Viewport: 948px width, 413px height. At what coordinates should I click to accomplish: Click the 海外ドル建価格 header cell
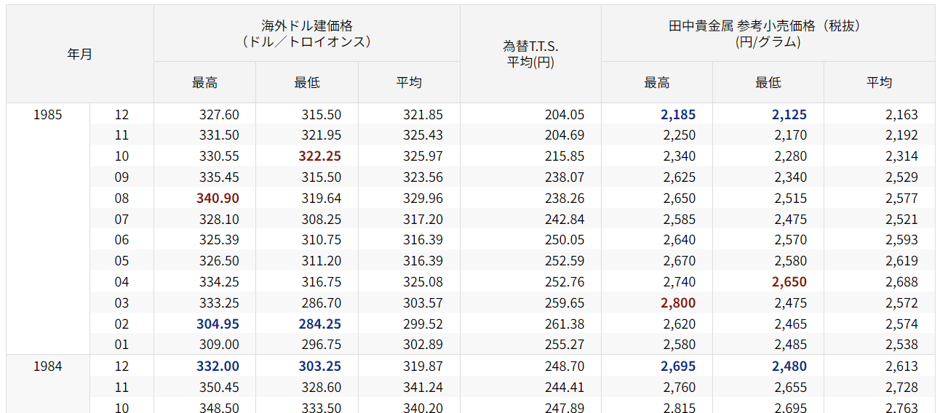(x=306, y=33)
